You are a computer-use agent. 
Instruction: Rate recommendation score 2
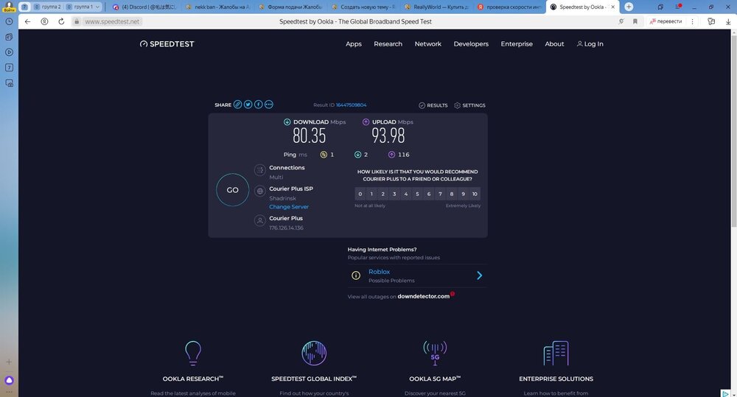[x=383, y=194]
